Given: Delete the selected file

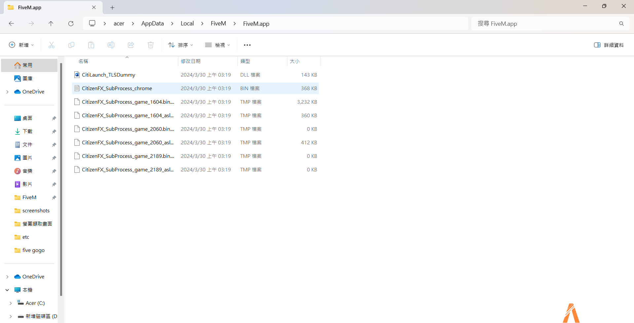Looking at the screenshot, I should point(151,45).
